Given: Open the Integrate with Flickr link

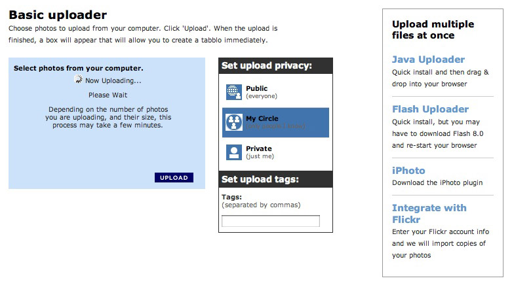Looking at the screenshot, I should 429,213.
